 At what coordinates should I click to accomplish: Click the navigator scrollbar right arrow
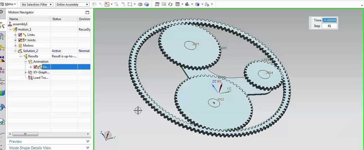88,134
